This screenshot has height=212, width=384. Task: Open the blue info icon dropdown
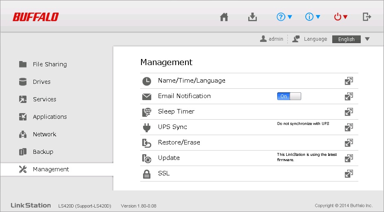click(313, 17)
